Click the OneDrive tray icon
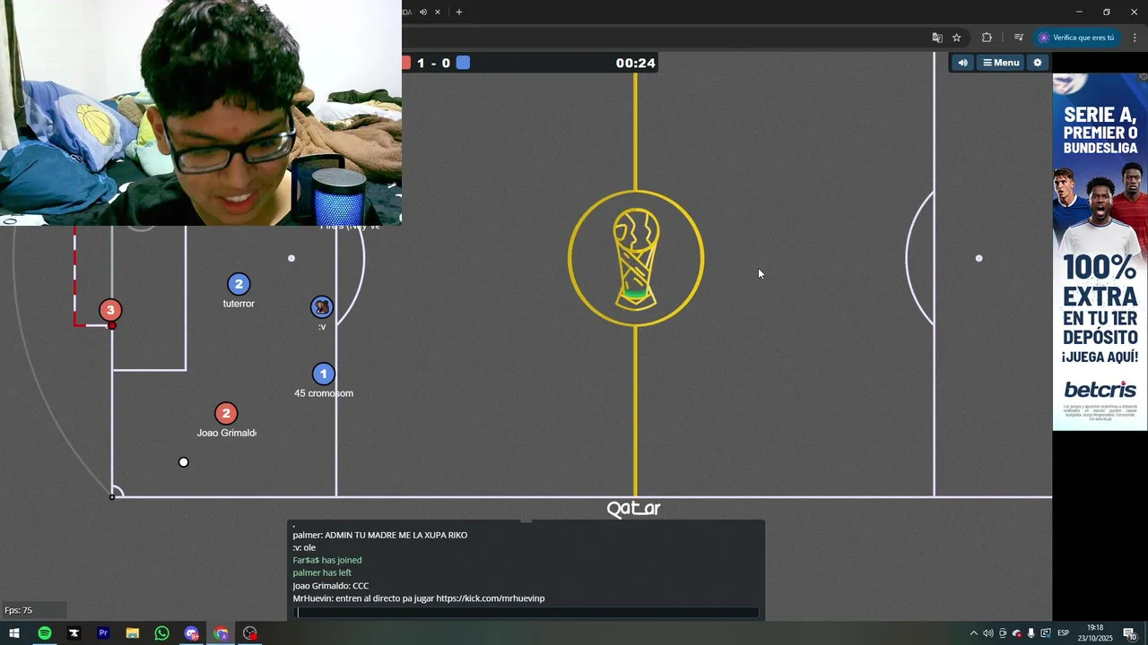Screen dimensions: 1148x645 [x=1017, y=633]
